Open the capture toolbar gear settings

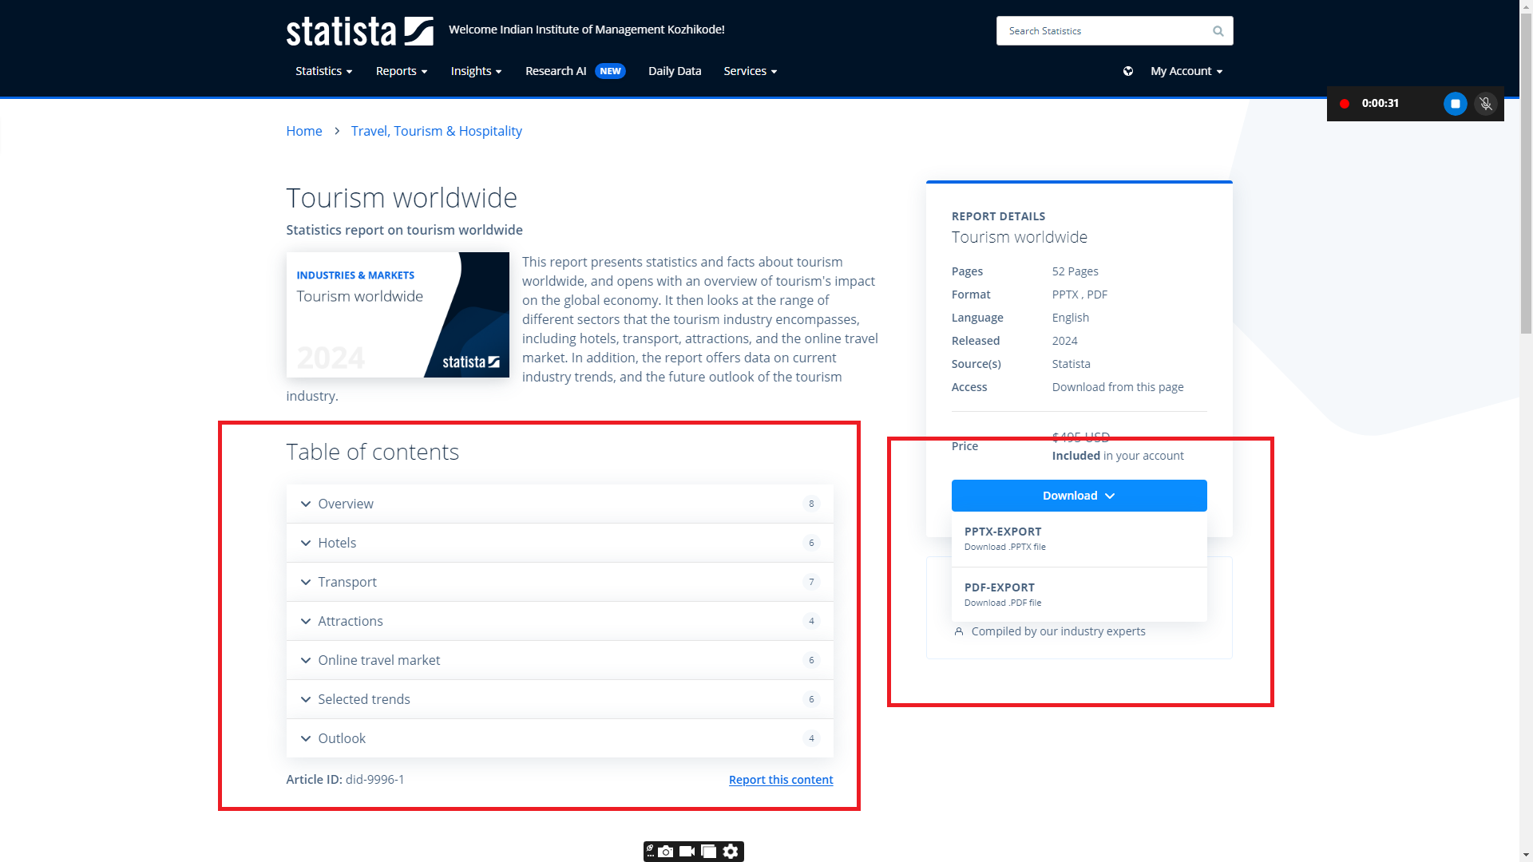731,852
